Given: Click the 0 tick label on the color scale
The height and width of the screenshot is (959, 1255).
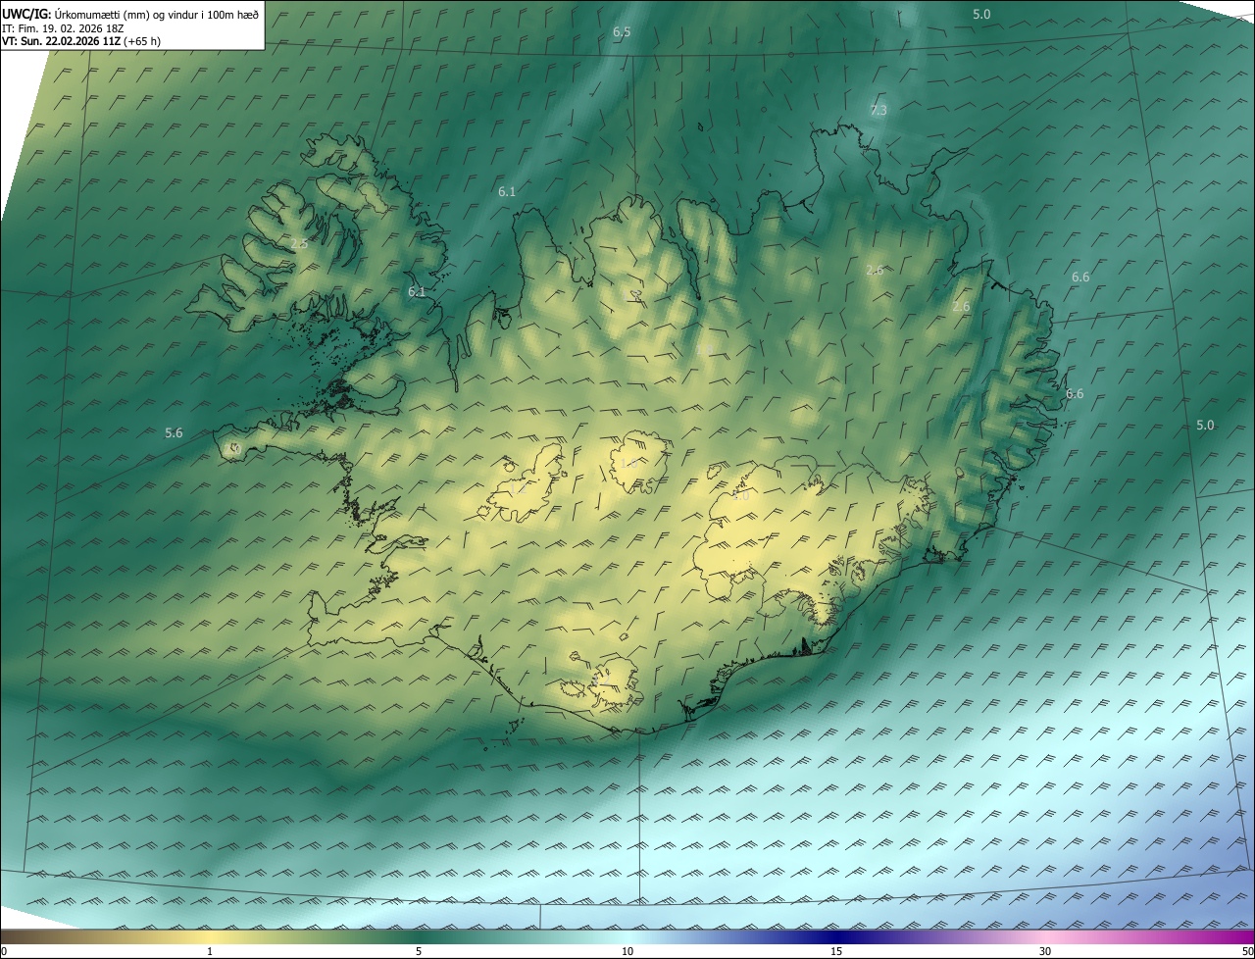Looking at the screenshot, I should [x=4, y=951].
